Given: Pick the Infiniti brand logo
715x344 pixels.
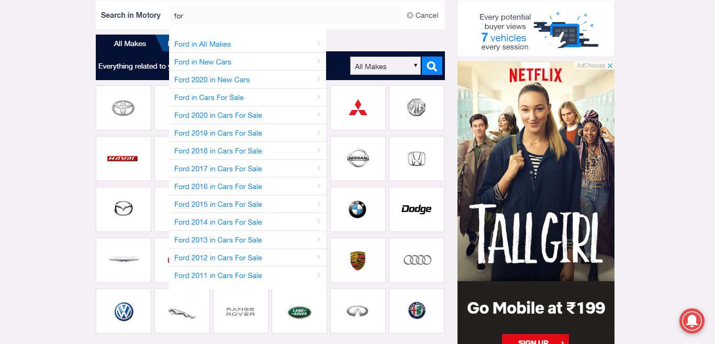Looking at the screenshot, I should click(x=358, y=311).
